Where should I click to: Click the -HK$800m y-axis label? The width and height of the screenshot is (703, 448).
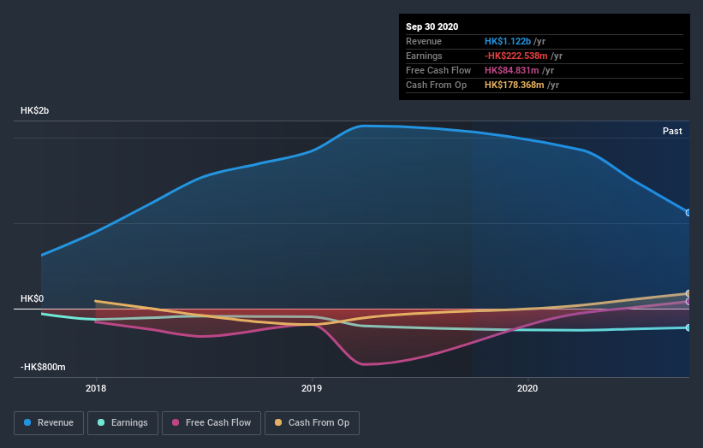click(43, 367)
